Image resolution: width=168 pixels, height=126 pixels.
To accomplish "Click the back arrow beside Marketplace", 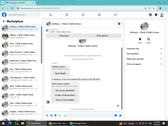I will pyautogui.click(x=4, y=21).
